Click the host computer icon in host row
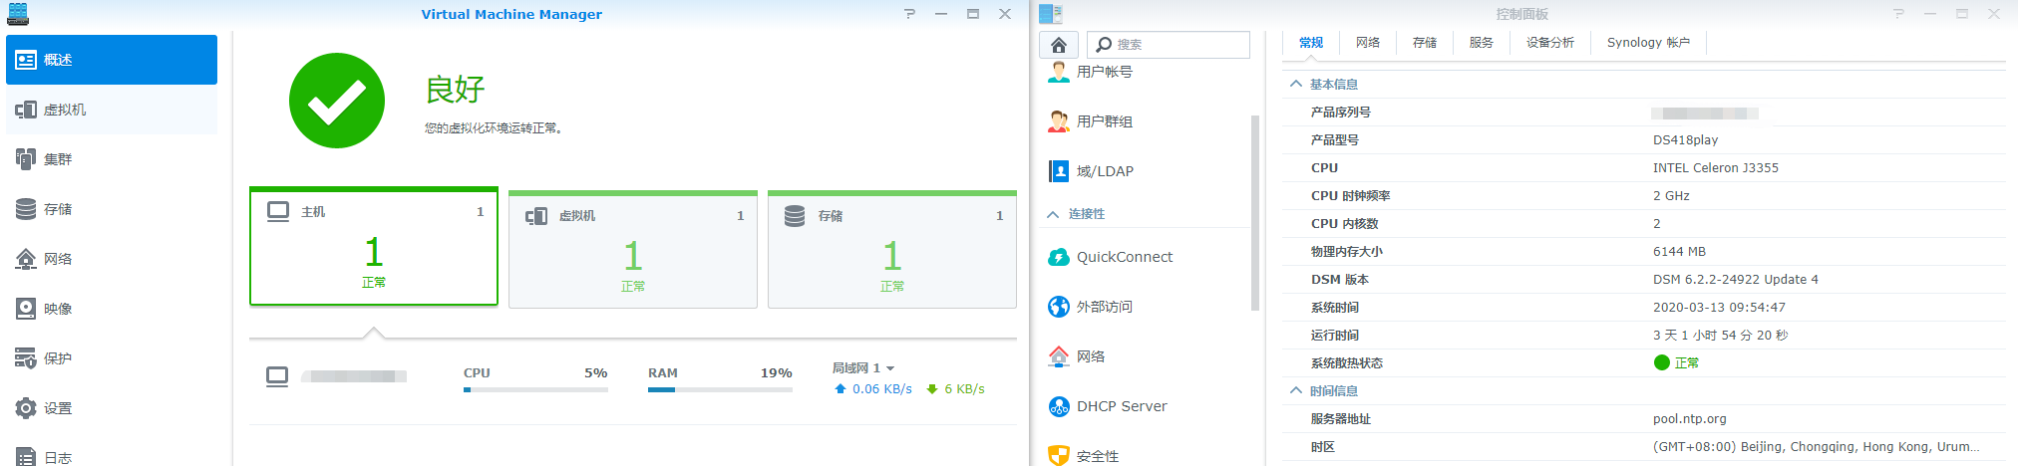This screenshot has width=2018, height=466. [x=277, y=376]
